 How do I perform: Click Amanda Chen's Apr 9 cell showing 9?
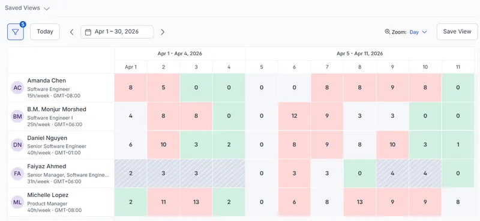[392, 88]
